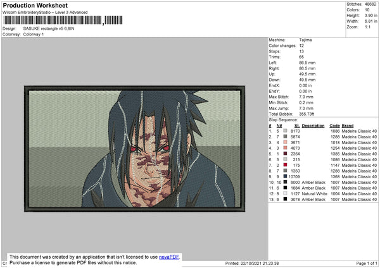The image size is (380, 268).
Task: Click the Down value 49.5 mm
Action: (307, 80)
